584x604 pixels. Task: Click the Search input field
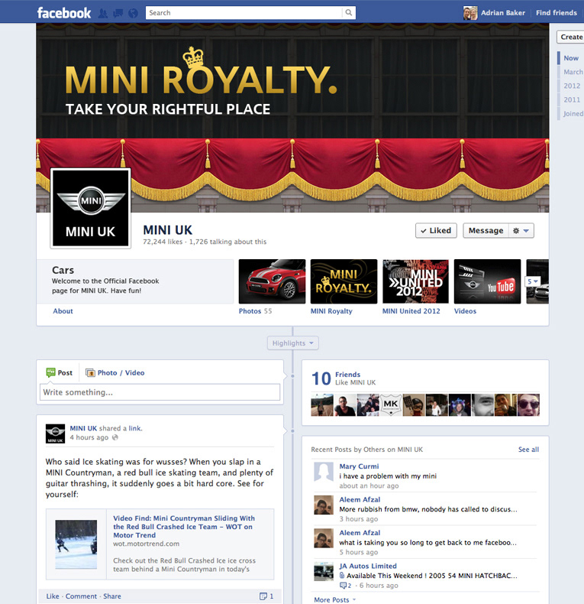[244, 13]
